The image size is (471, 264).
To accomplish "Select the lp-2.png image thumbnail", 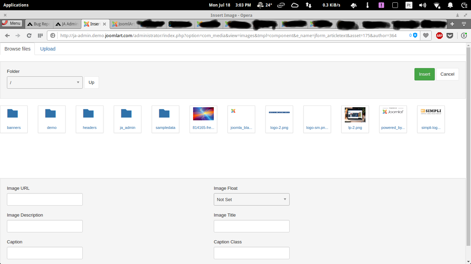I will (355, 119).
